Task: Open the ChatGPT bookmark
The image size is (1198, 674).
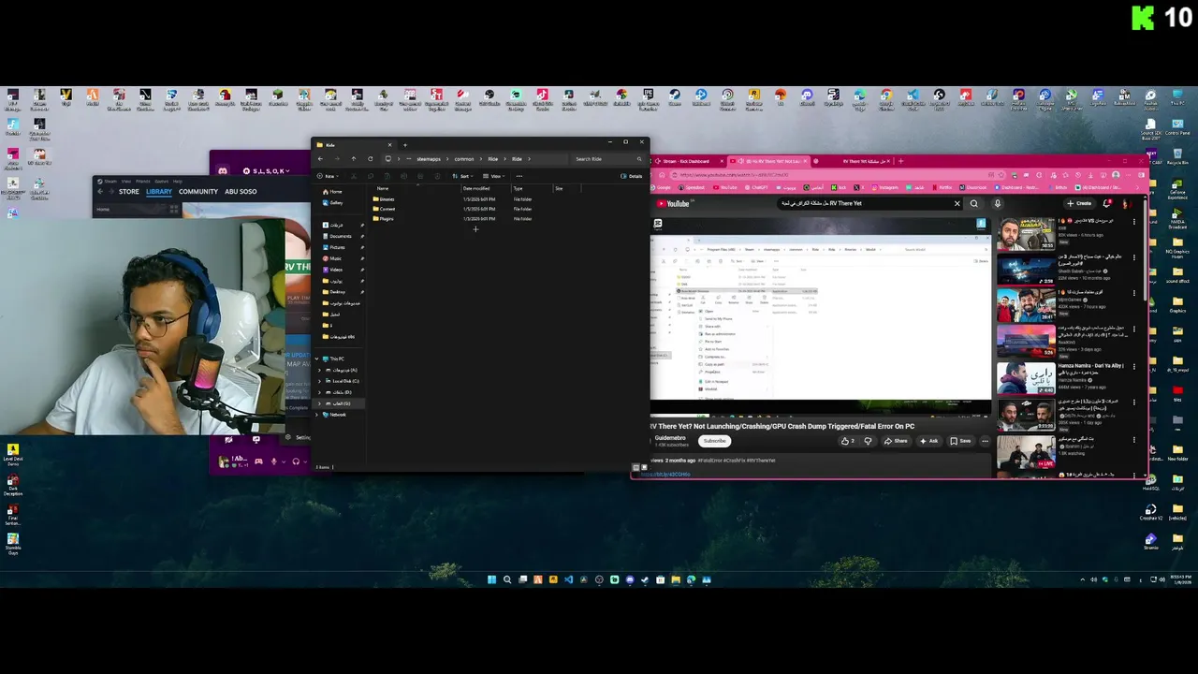Action: (x=755, y=187)
